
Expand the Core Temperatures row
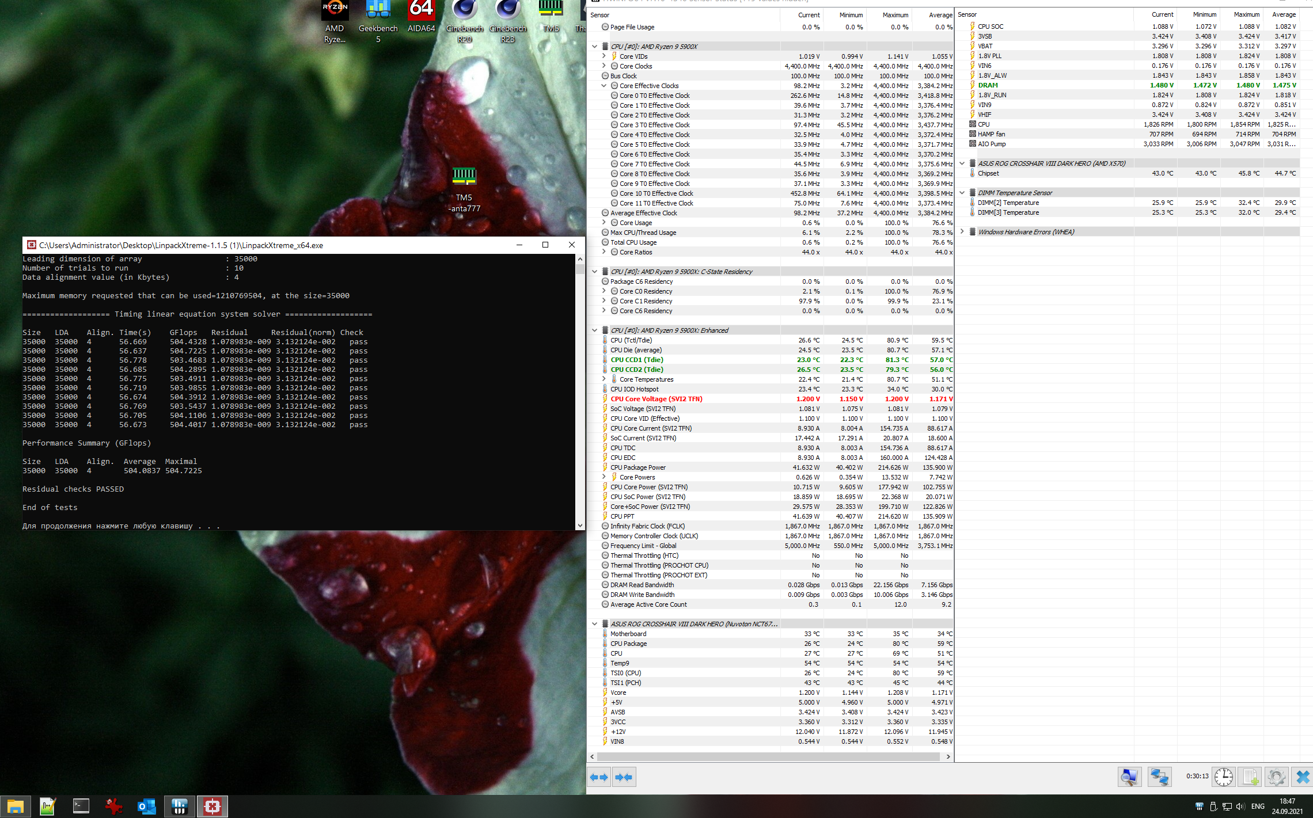pos(604,379)
